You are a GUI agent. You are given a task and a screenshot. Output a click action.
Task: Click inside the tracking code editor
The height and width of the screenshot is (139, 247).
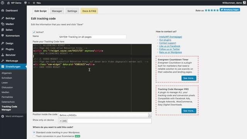point(92,78)
